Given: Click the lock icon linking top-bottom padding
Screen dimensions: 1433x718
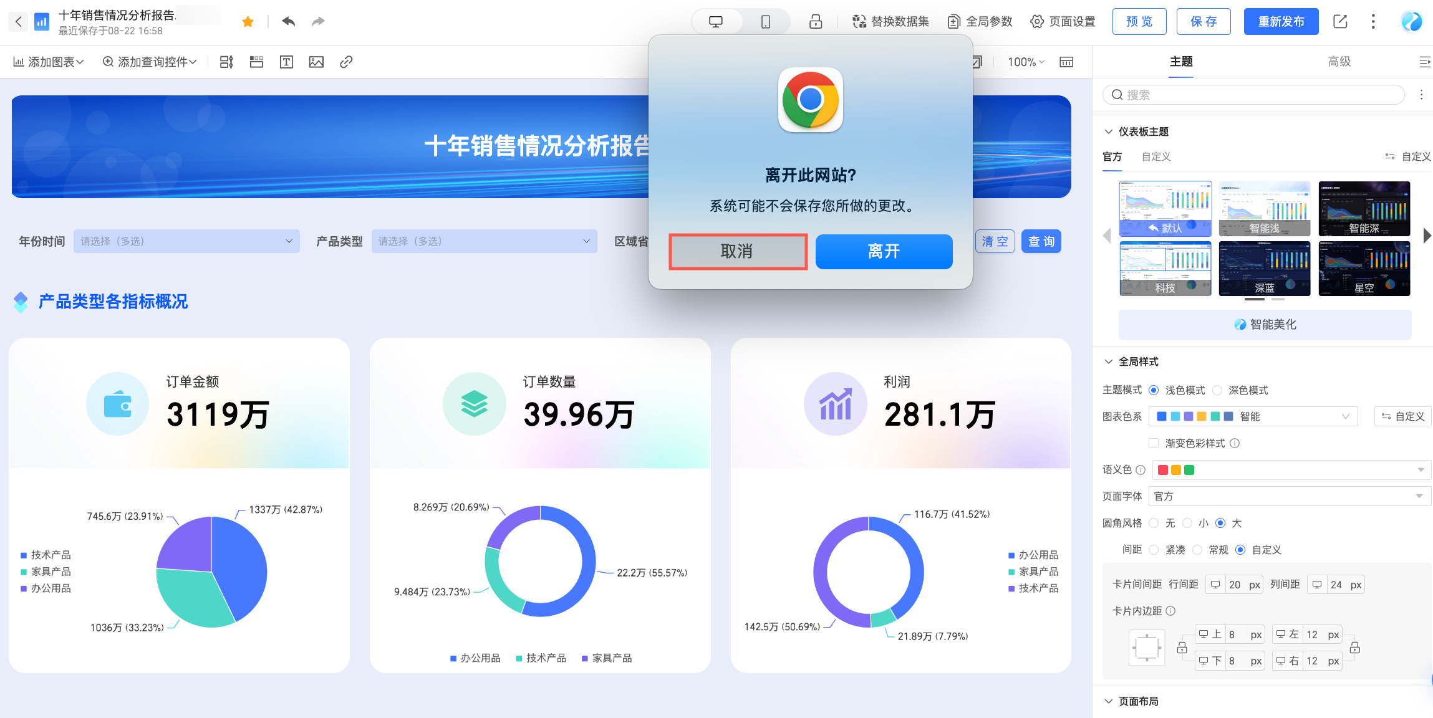Looking at the screenshot, I should (x=1182, y=648).
